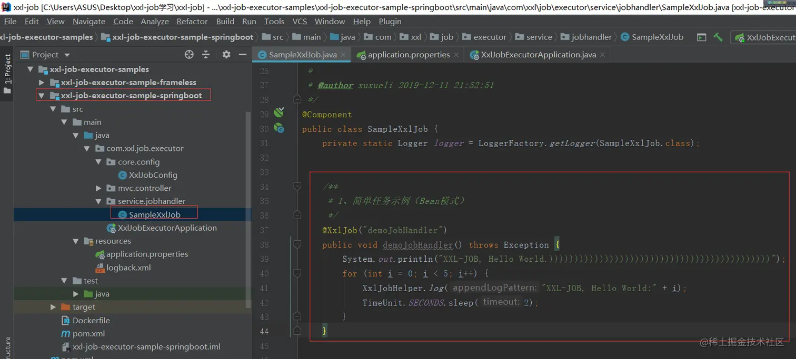Click the locate-in-project target icon
Viewport: 796px width, 359px height.
(x=189, y=55)
